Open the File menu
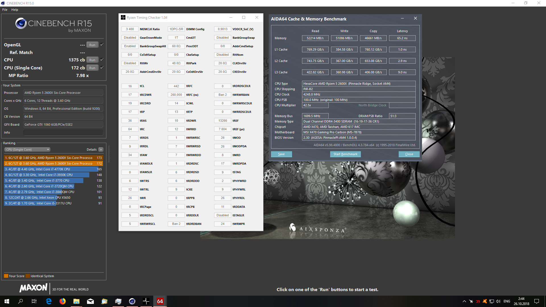 coord(5,10)
